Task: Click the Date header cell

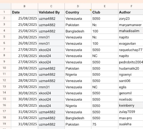Action: tap(24, 12)
